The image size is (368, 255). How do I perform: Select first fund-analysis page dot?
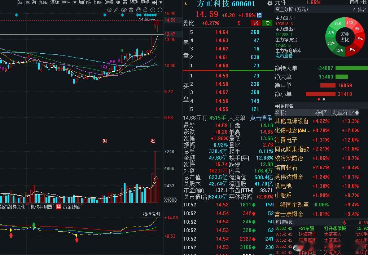point(319,99)
